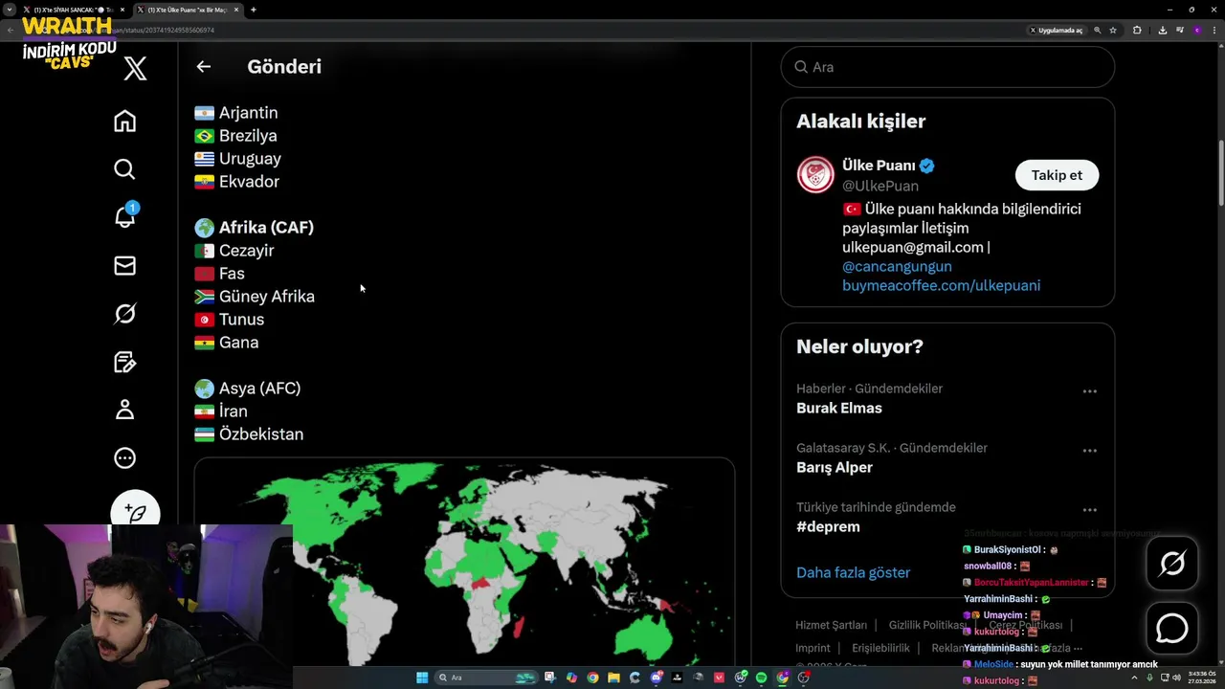Image resolution: width=1225 pixels, height=689 pixels.
Task: Go to Home via the house icon
Action: point(124,121)
